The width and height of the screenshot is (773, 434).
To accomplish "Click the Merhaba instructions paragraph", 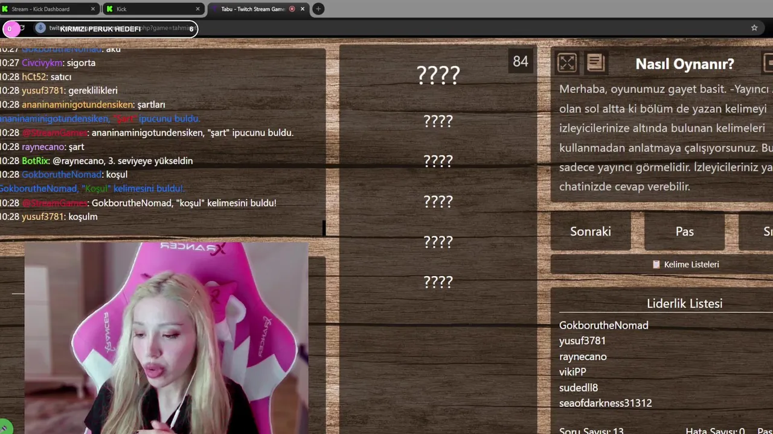I will pyautogui.click(x=666, y=137).
